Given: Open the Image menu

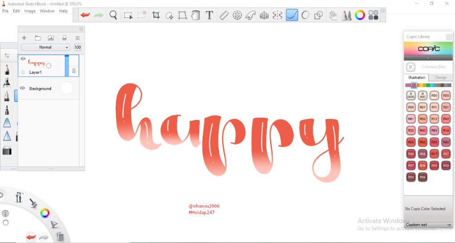Looking at the screenshot, I should coord(30,11).
